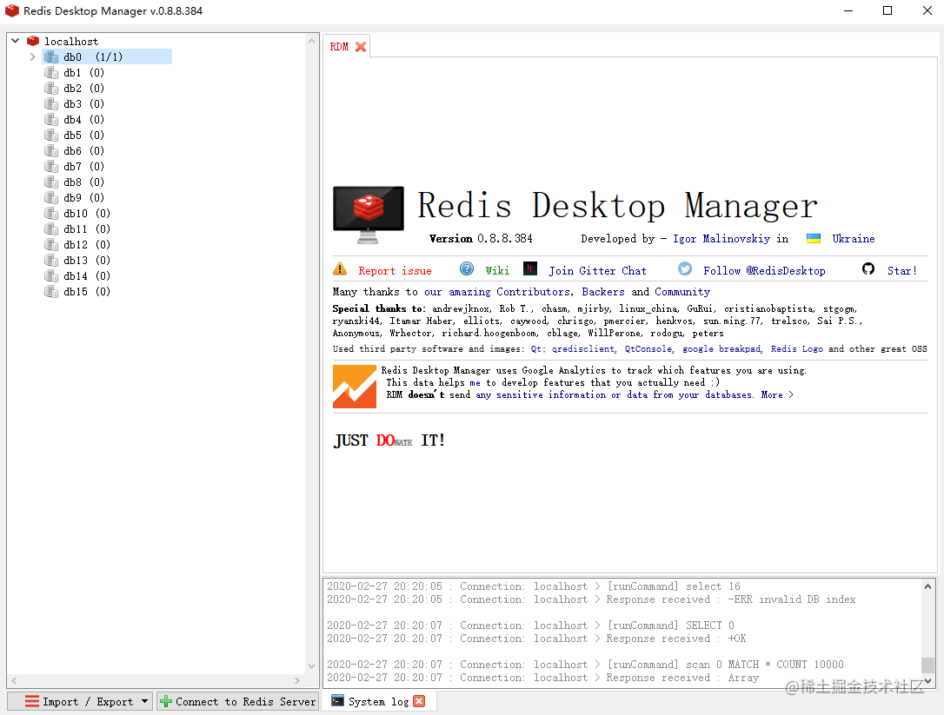Open the Wiki link
The height and width of the screenshot is (715, 944).
[497, 271]
